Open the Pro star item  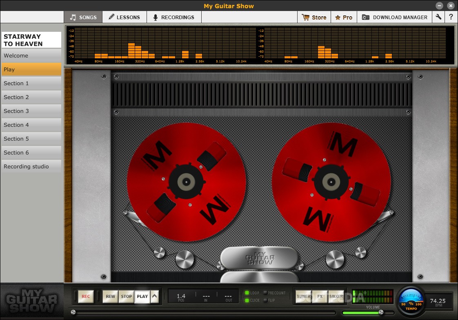coord(344,17)
